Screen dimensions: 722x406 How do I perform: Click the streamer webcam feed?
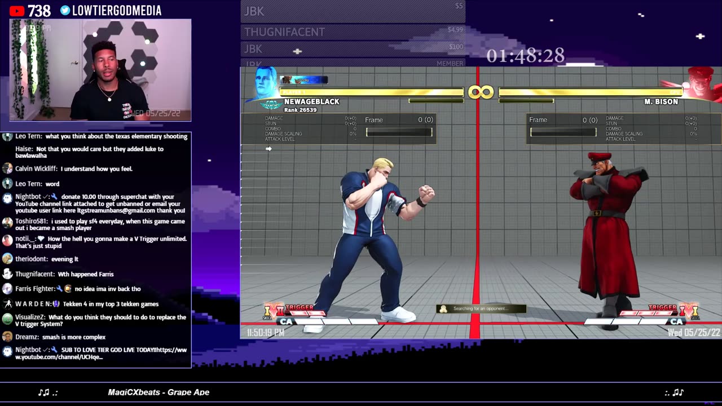[100, 70]
